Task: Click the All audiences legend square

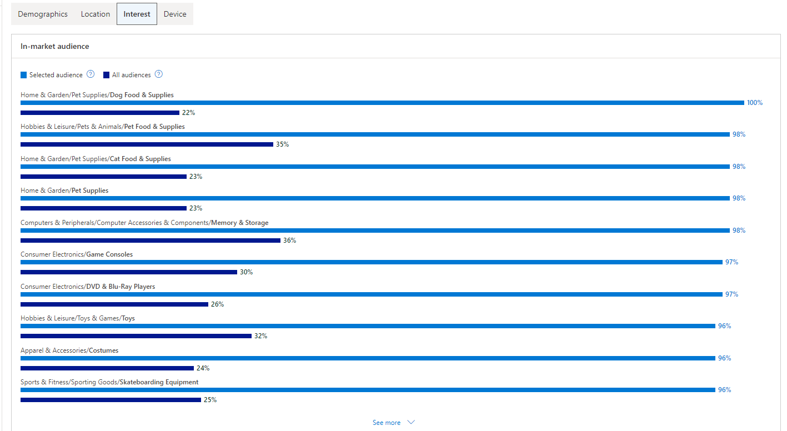Action: [106, 74]
